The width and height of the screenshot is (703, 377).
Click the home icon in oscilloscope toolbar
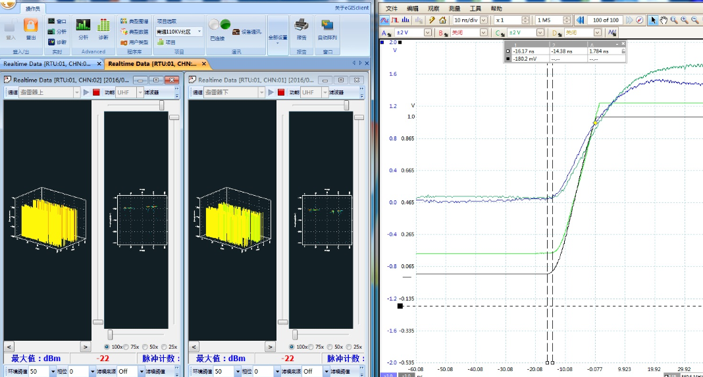(x=442, y=20)
